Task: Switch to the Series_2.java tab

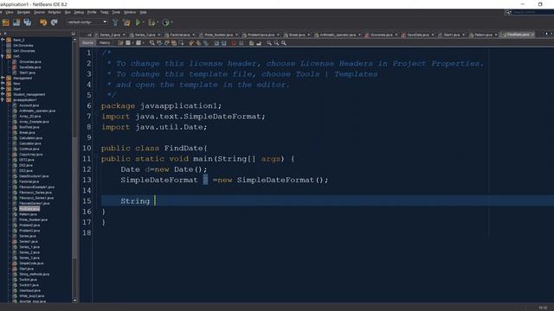Action: (110, 35)
